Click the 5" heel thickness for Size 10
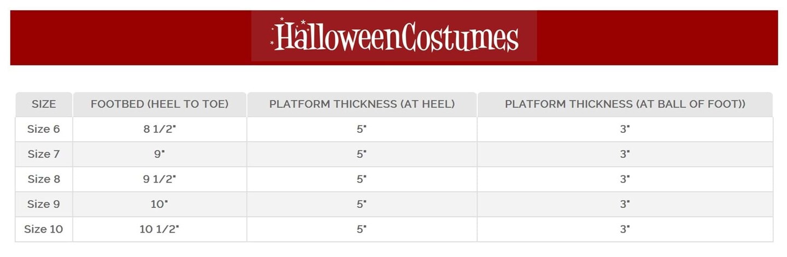 362,229
